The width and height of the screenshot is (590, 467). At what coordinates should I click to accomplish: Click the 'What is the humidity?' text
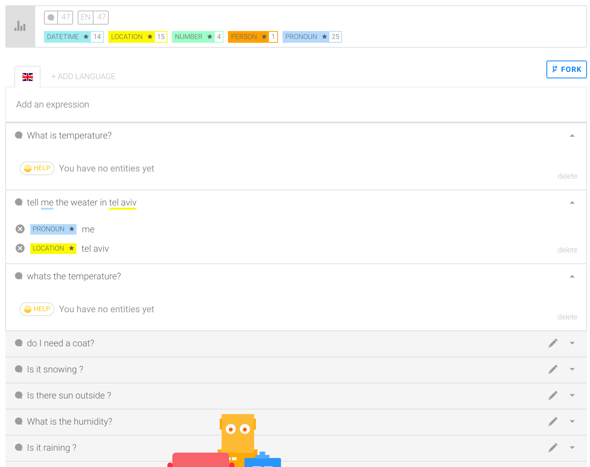coord(70,422)
